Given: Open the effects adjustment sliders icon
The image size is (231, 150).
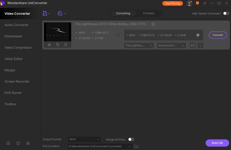Looking at the screenshot, I should (x=65, y=45).
